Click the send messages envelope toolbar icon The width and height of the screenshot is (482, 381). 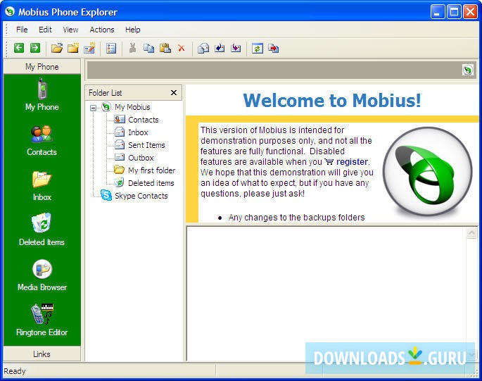pos(203,49)
